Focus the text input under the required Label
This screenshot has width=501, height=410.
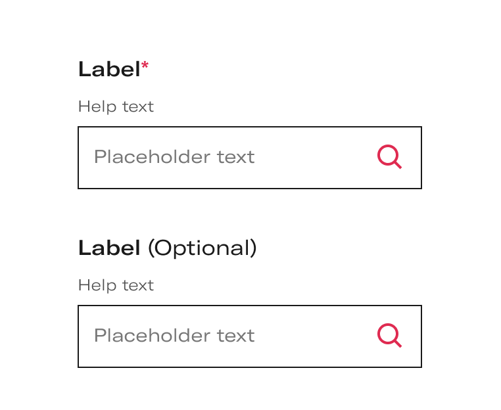click(x=250, y=158)
